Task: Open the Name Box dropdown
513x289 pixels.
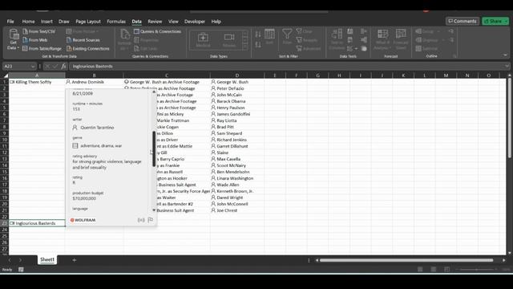Action: [32, 67]
